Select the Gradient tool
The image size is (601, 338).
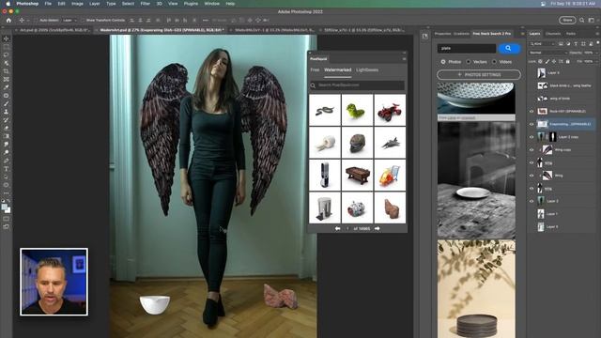tap(7, 136)
